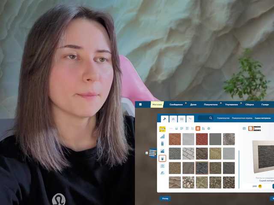The height and width of the screenshot is (205, 274).
Task: Select the yellow measuring-tape sidebar icon
Action: click(162, 129)
